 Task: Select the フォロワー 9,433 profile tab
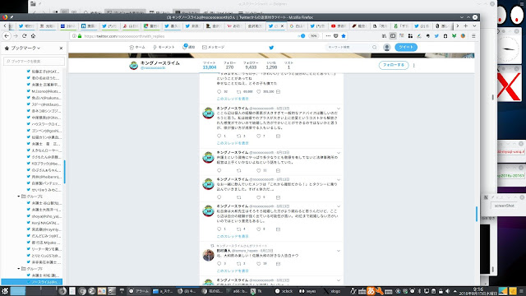click(x=251, y=66)
